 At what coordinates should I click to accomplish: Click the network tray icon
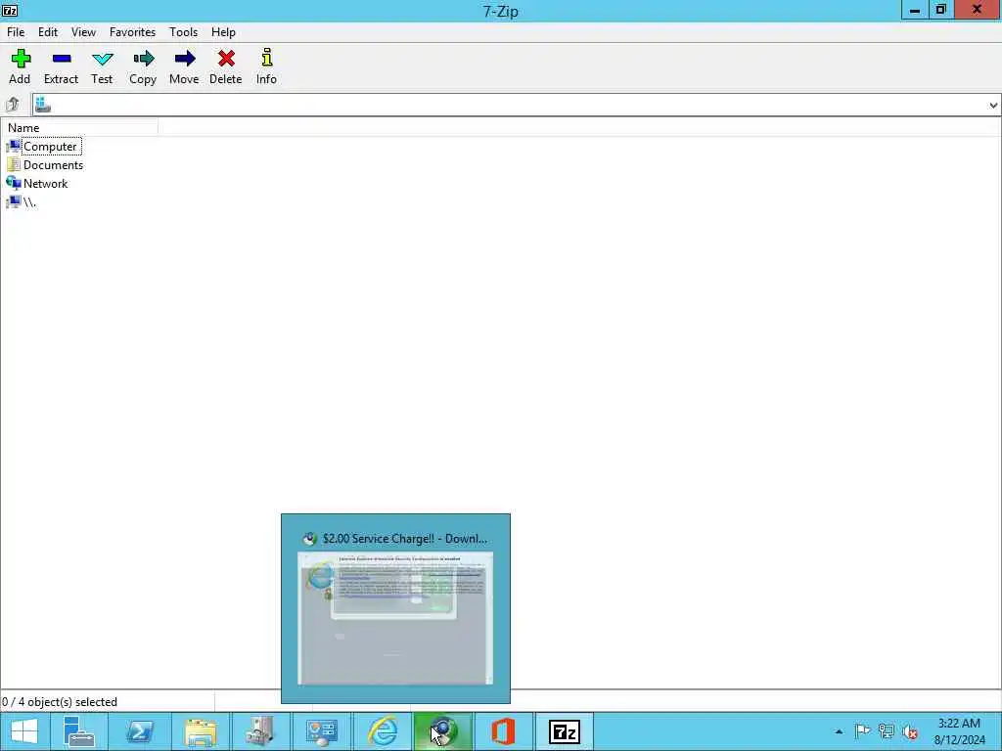[887, 730]
